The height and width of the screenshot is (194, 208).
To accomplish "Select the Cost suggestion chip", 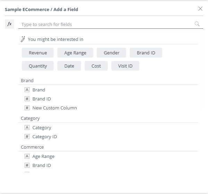I will (96, 66).
